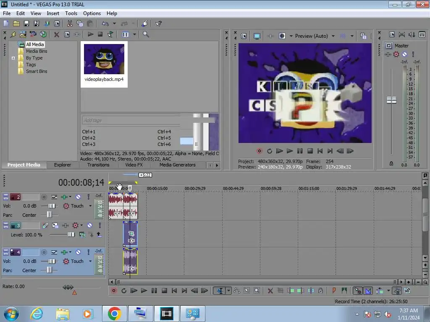Stop playback in the bottom transport bar
This screenshot has width=430, height=322.
click(x=164, y=291)
